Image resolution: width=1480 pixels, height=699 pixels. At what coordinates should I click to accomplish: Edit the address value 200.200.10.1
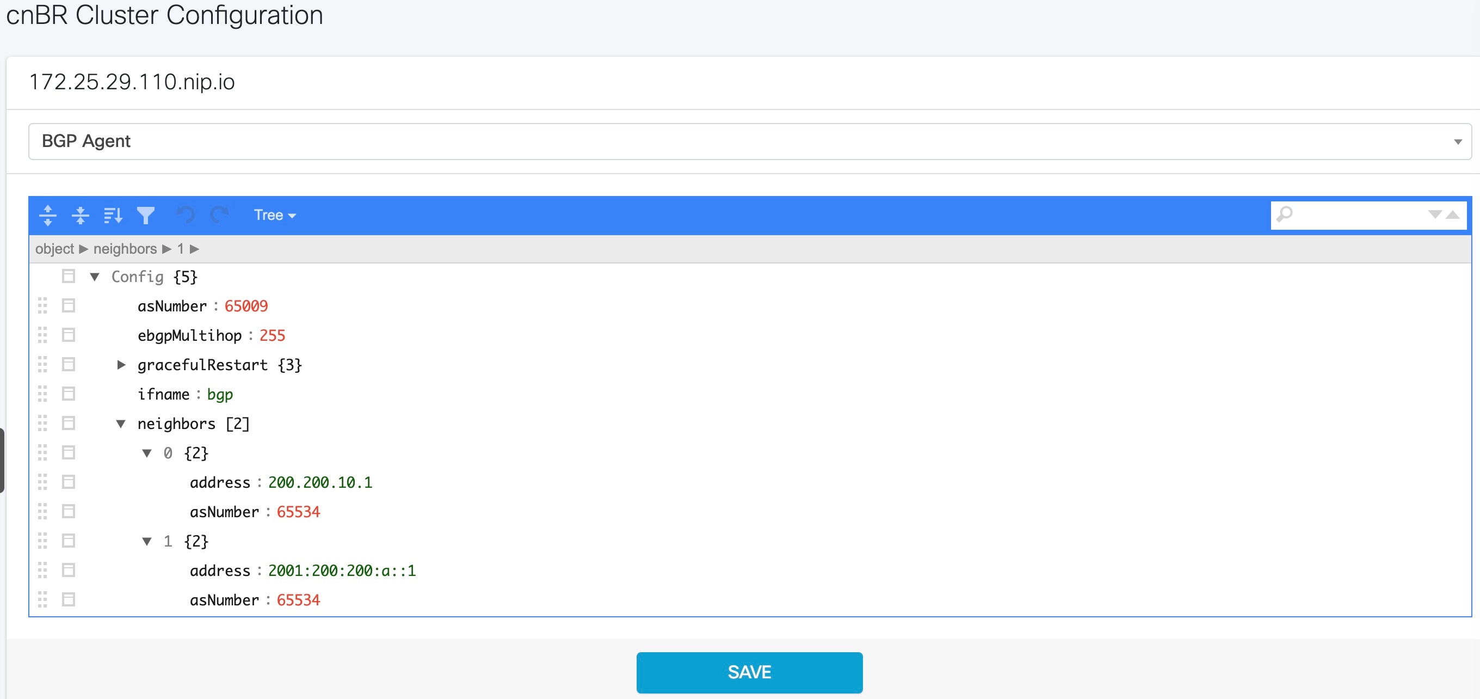pos(320,482)
